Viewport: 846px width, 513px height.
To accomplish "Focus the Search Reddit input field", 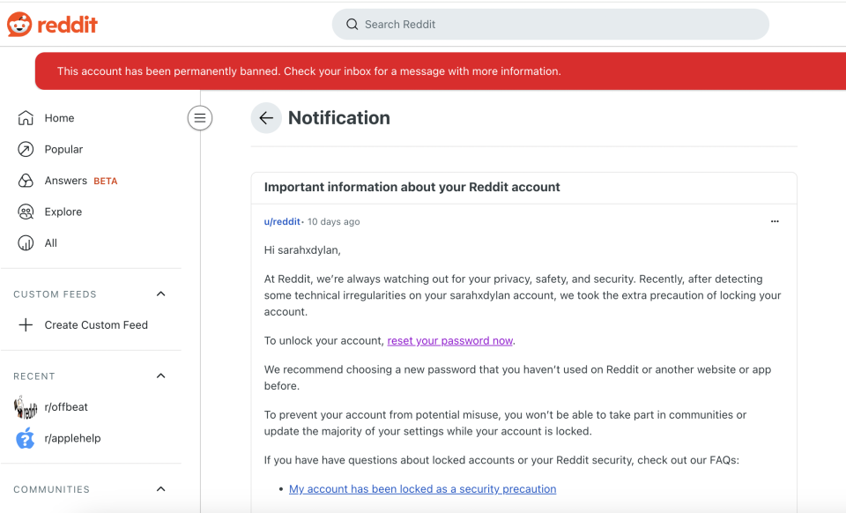I will click(550, 25).
